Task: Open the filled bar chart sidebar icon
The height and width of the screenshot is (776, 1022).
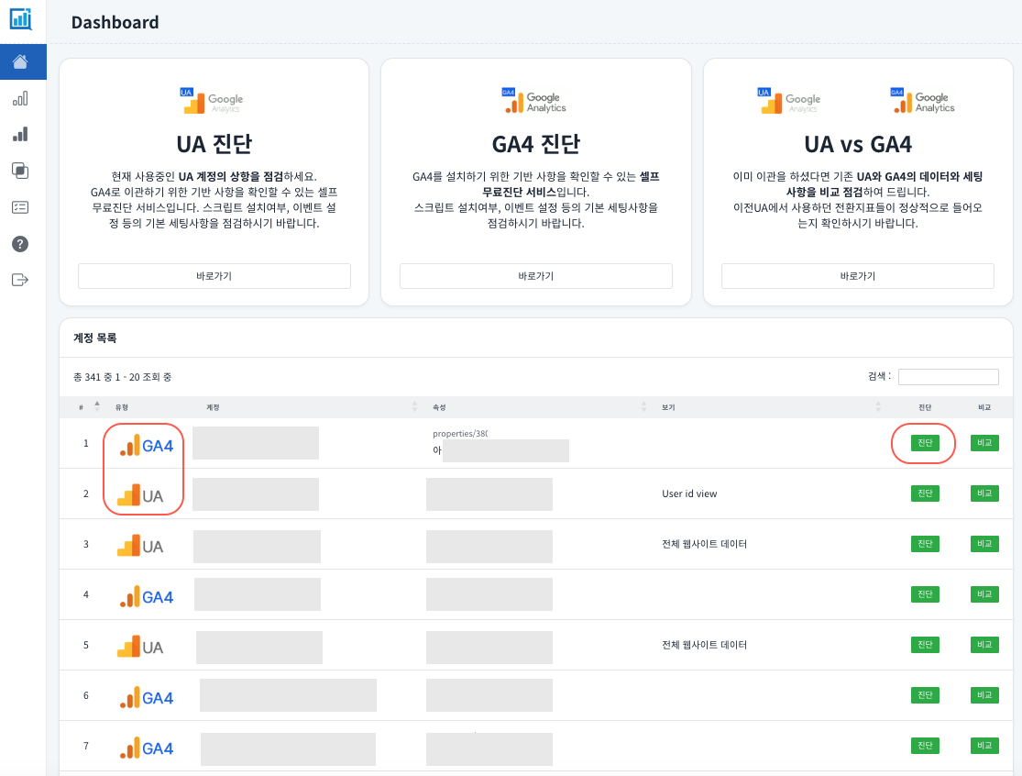Action: click(x=20, y=134)
